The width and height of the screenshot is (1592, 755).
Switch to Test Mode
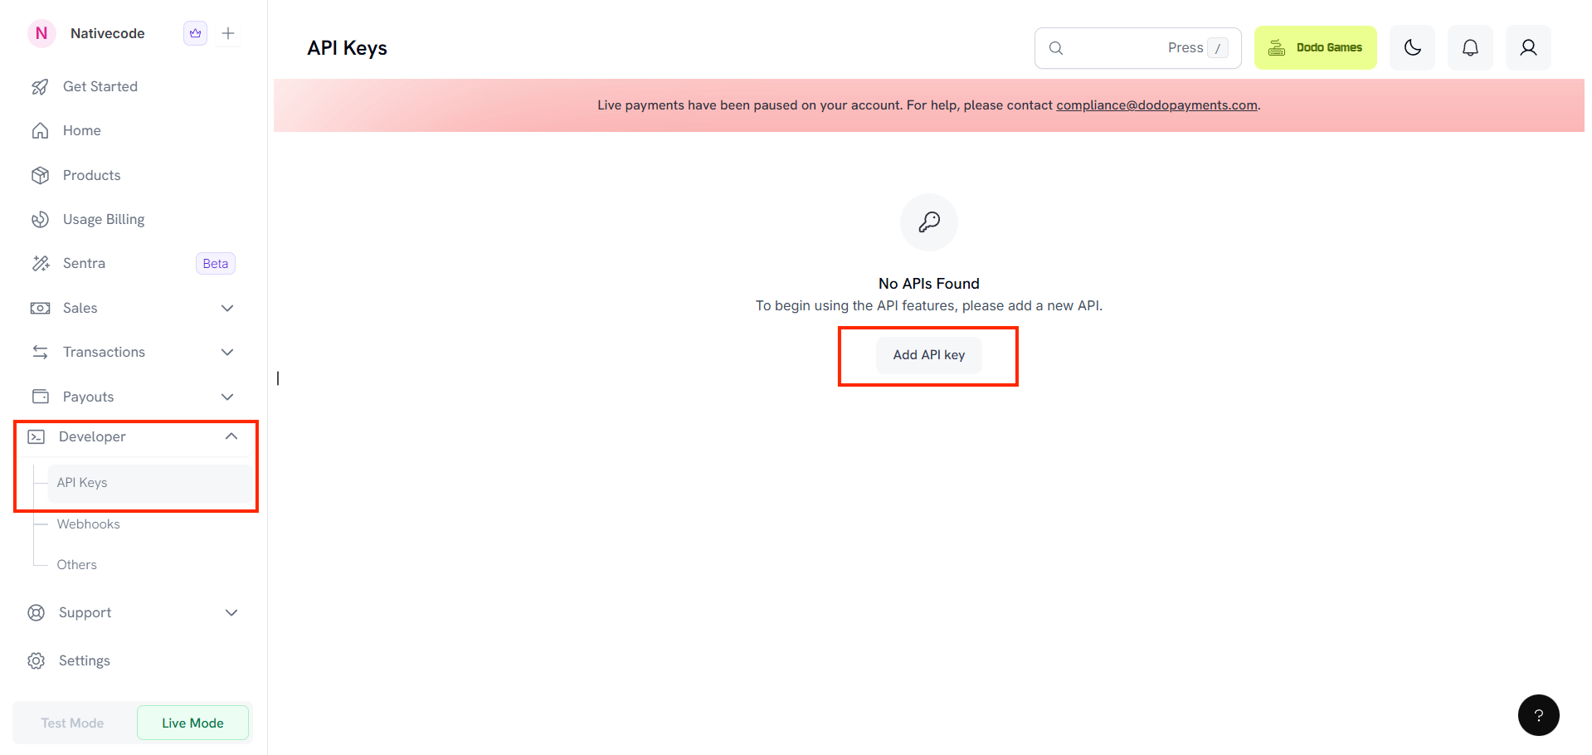71,723
